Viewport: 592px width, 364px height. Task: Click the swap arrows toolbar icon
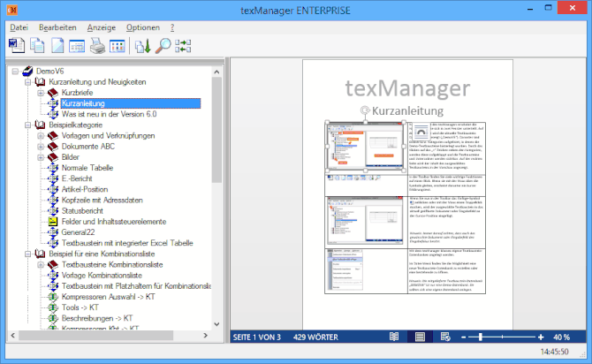point(183,46)
